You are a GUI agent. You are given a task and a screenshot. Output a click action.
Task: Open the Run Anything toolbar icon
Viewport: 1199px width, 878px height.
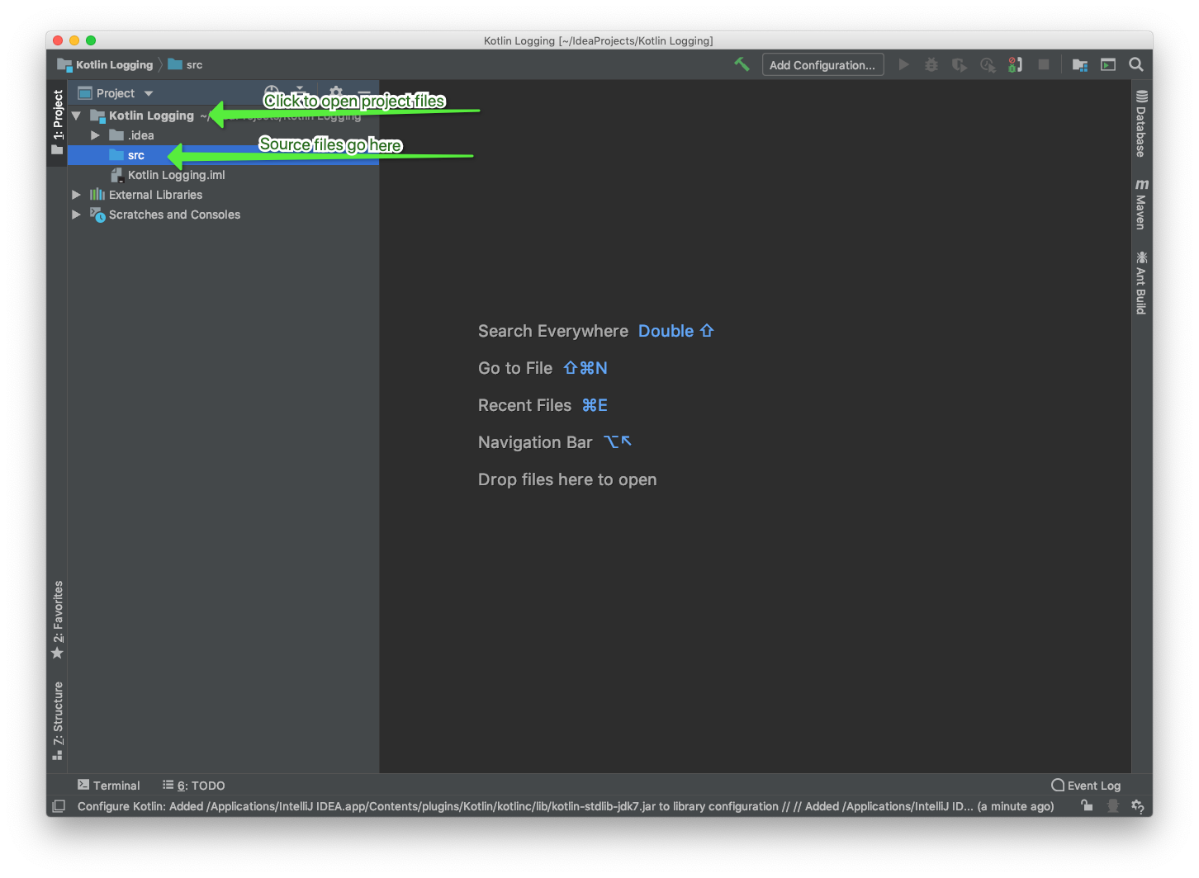(1108, 64)
